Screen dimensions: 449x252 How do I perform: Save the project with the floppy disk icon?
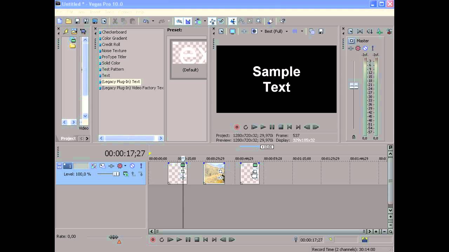(77, 21)
